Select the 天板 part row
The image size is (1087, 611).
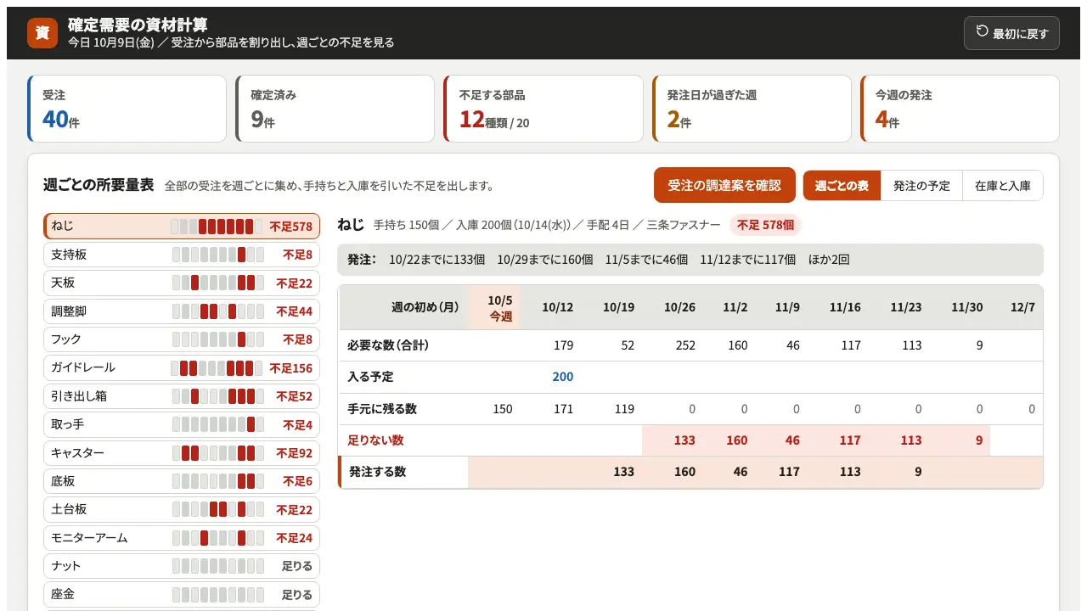(x=182, y=283)
